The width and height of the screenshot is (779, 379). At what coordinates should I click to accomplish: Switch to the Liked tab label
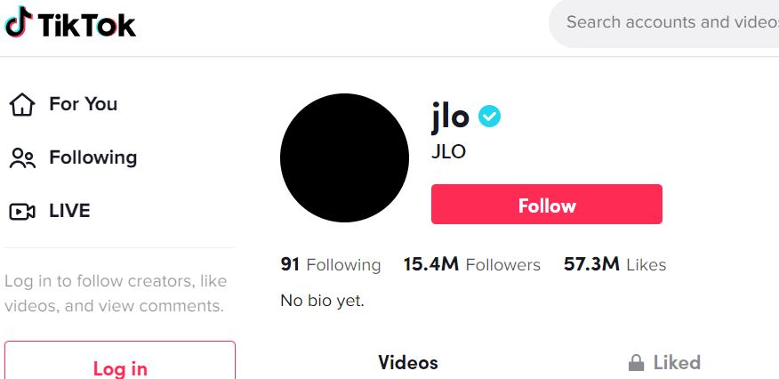point(677,363)
